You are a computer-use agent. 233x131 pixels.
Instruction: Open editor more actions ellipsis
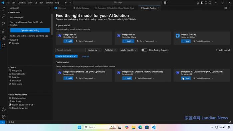(x=229, y=8)
